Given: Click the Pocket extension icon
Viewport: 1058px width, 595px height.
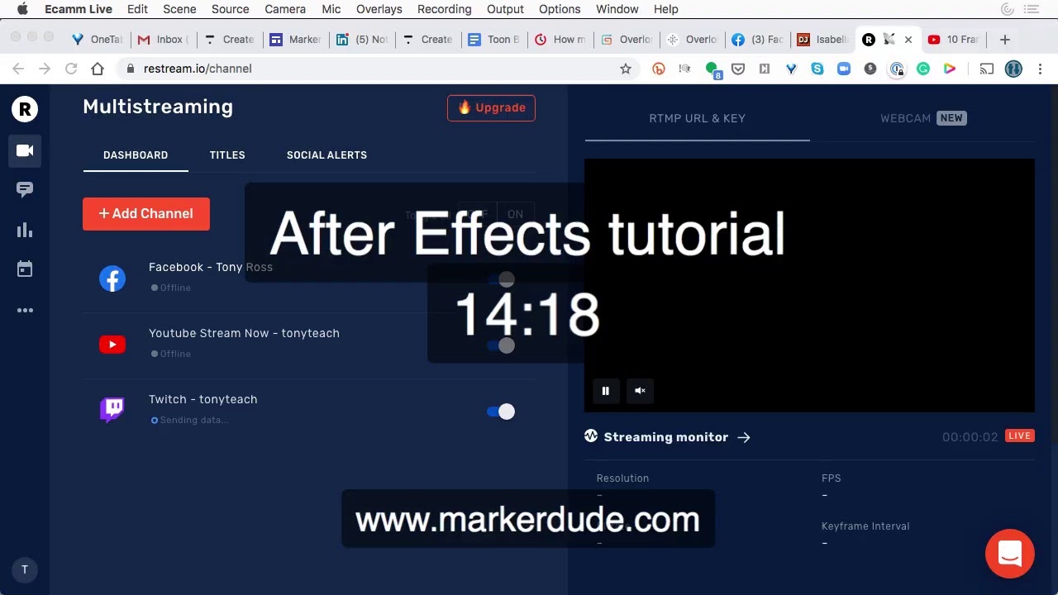Looking at the screenshot, I should pos(738,69).
